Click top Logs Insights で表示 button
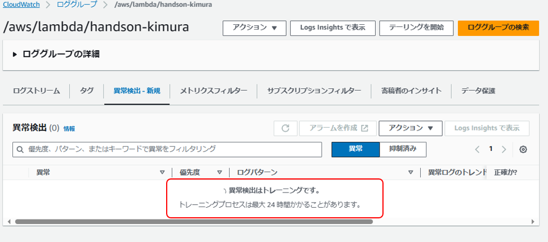548x242 pixels. [x=333, y=28]
